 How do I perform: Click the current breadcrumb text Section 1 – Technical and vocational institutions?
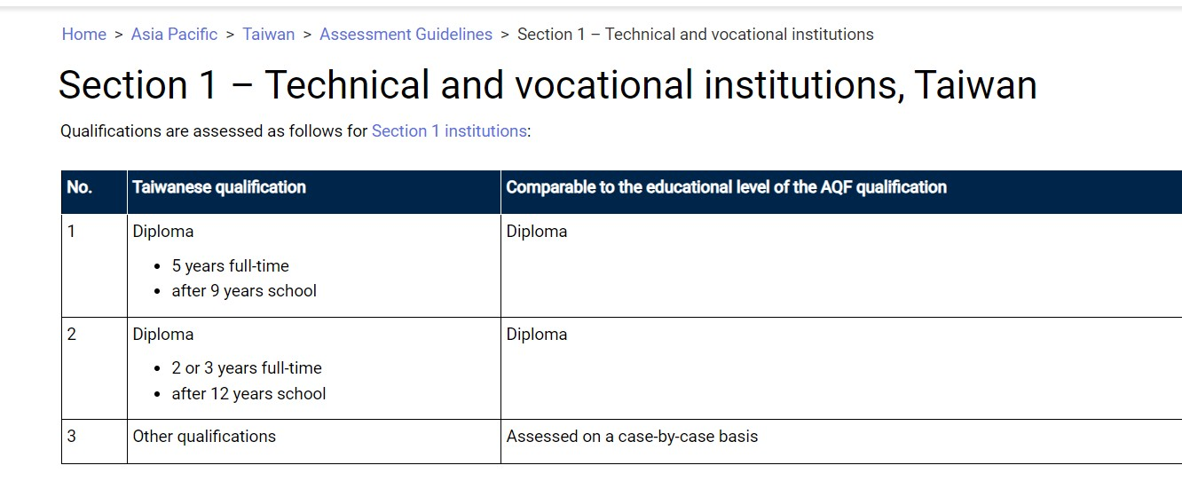pyautogui.click(x=696, y=35)
